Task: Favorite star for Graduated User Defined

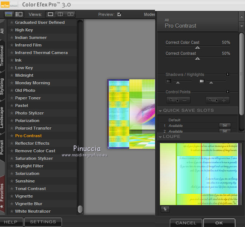Action: click(11, 22)
